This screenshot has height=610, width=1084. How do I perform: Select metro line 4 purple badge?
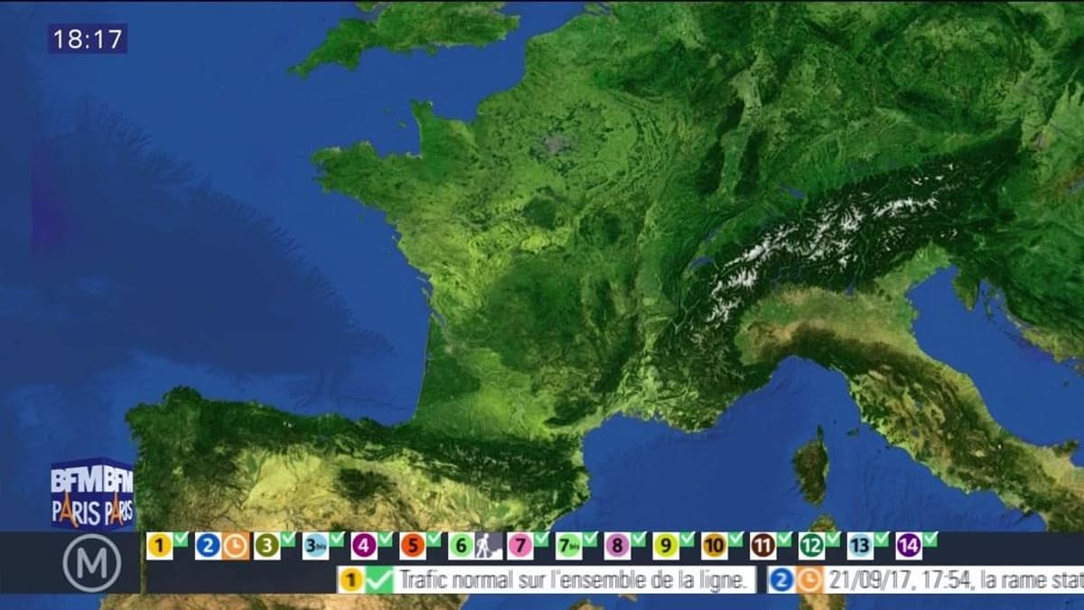coord(364,545)
